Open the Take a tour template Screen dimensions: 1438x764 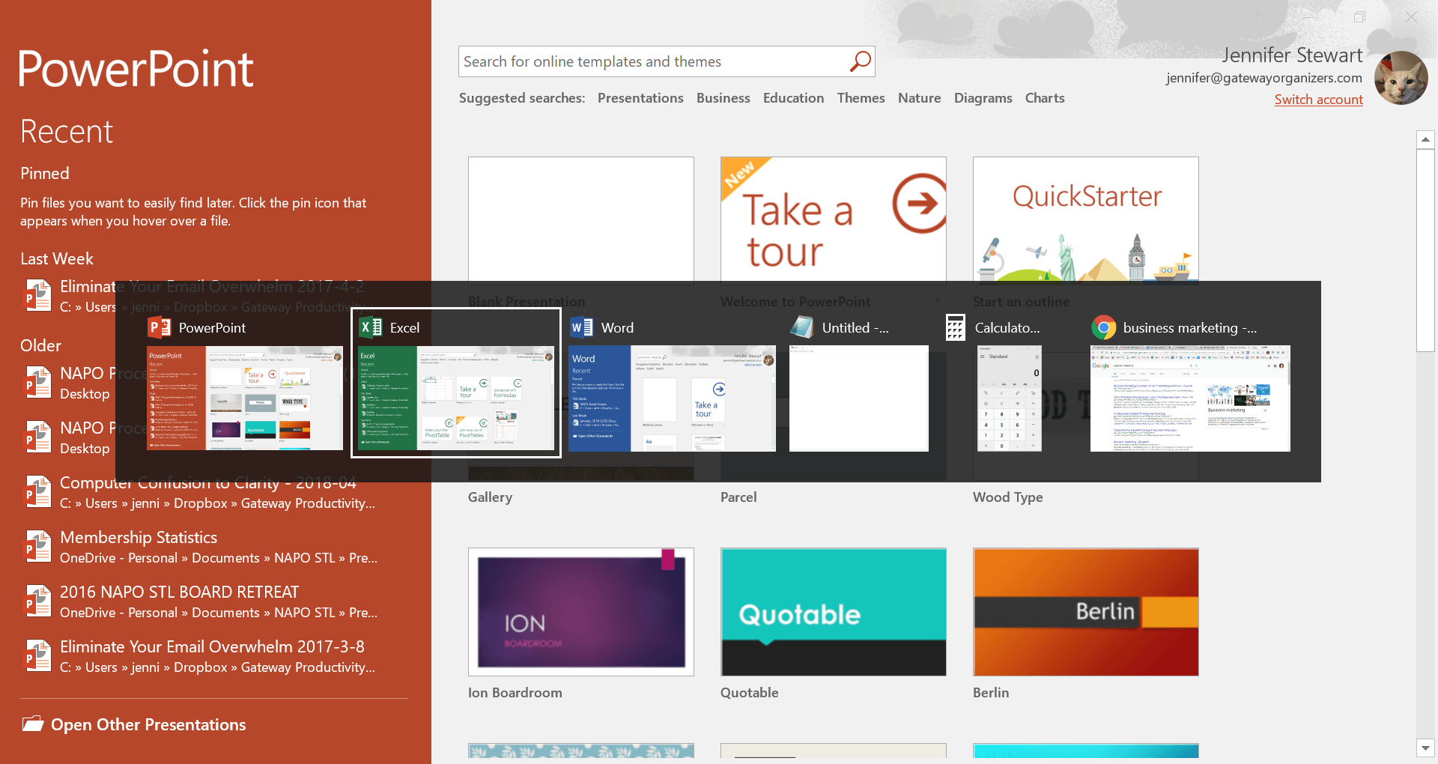[834, 219]
